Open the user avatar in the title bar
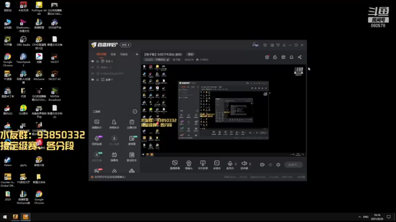 click(255, 45)
